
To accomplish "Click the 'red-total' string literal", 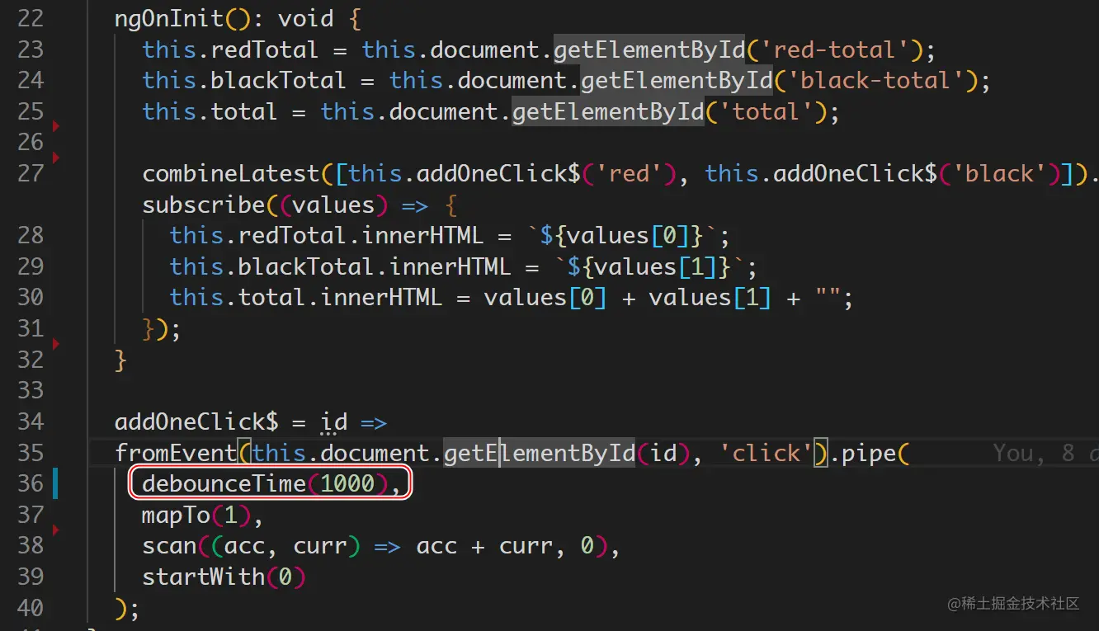I will [x=834, y=49].
